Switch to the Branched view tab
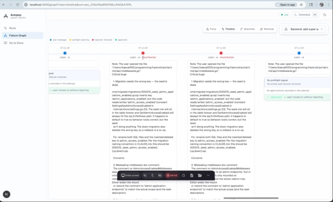Viewport: 333px width, 202px height. tap(247, 29)
